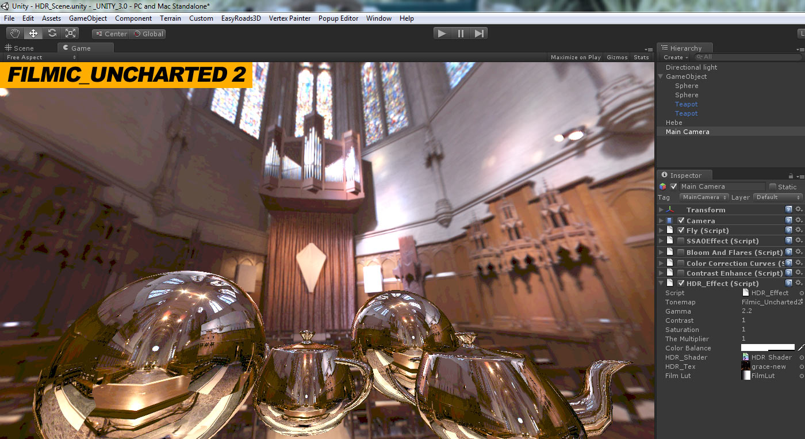
Task: Toggle the Center pivot button
Action: [x=111, y=34]
